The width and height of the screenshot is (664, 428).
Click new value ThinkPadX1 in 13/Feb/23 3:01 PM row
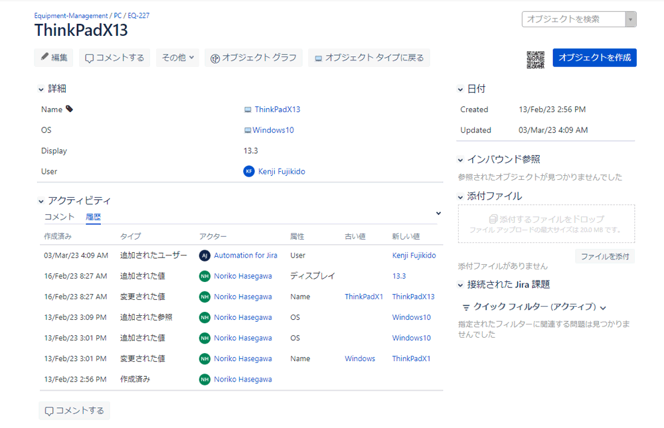(411, 358)
